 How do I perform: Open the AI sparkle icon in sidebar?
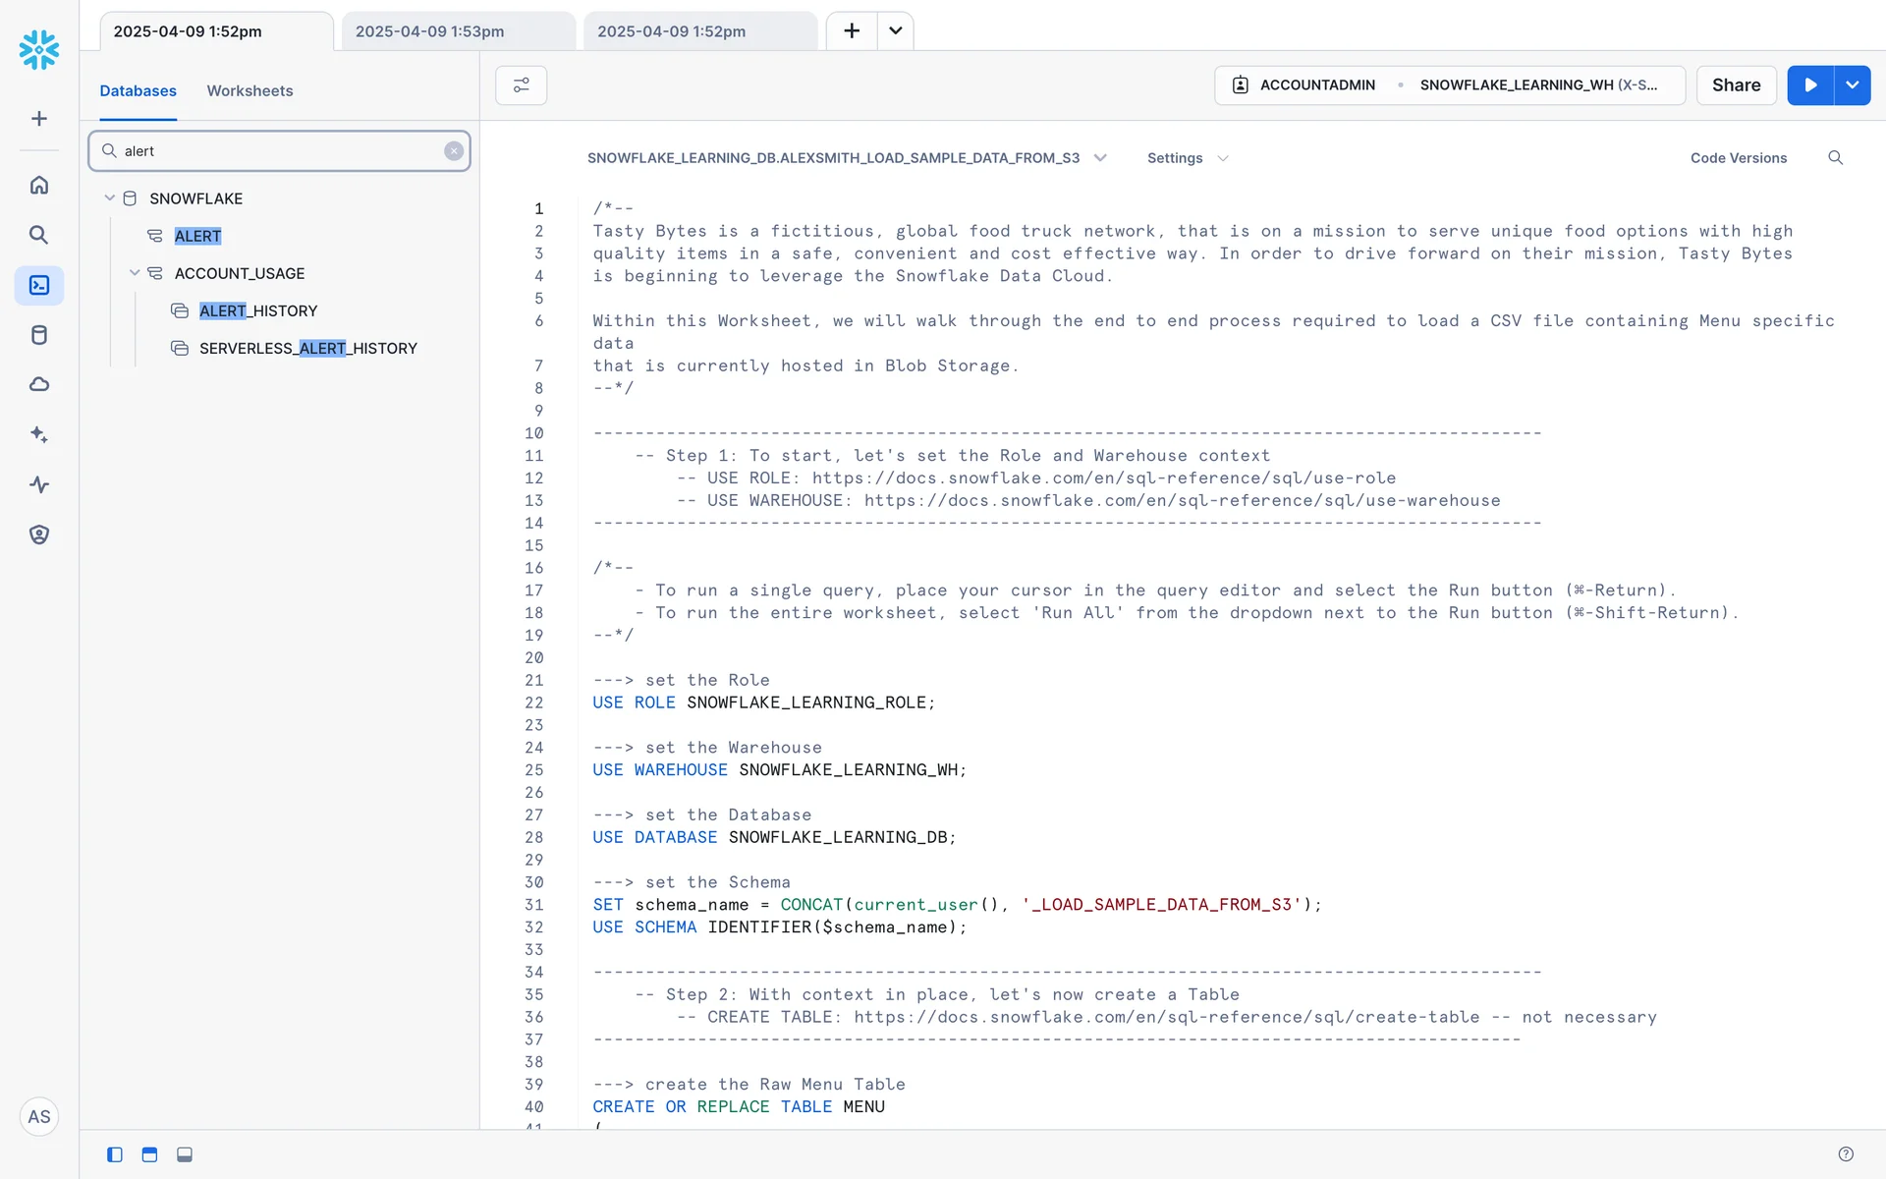click(39, 434)
